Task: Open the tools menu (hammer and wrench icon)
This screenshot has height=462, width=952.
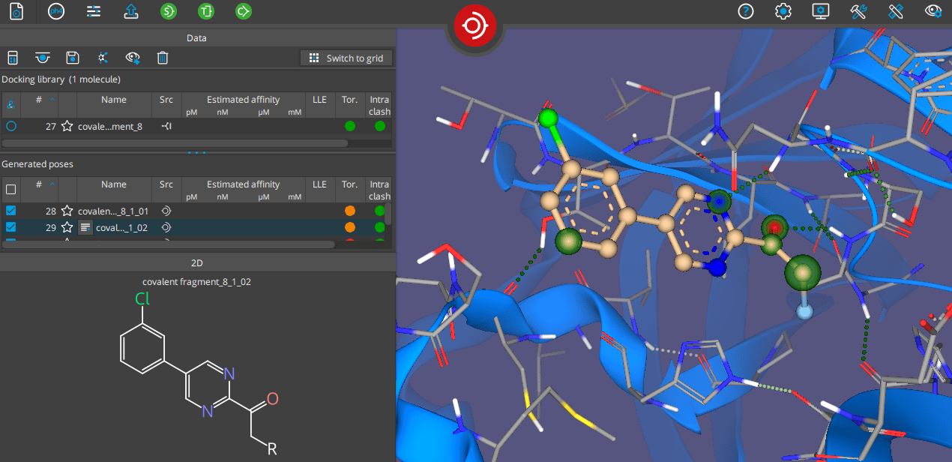Action: click(858, 11)
